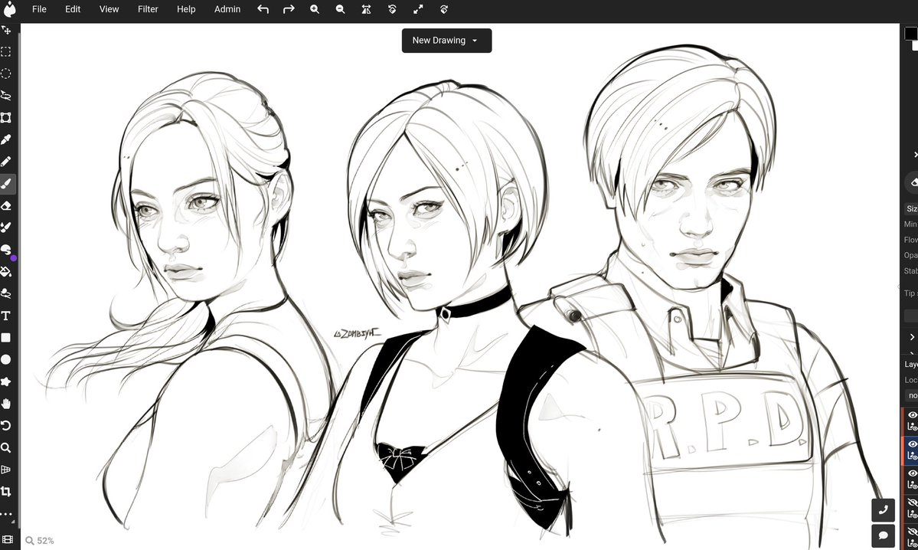Select the Eyedropper tool
Viewport: 918px width, 550px height.
click(x=6, y=139)
